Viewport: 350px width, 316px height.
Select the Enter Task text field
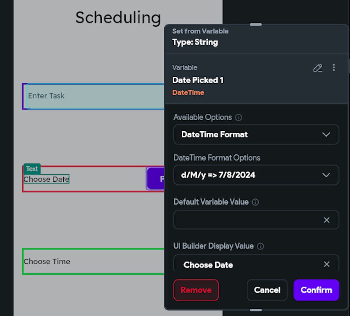click(x=94, y=96)
